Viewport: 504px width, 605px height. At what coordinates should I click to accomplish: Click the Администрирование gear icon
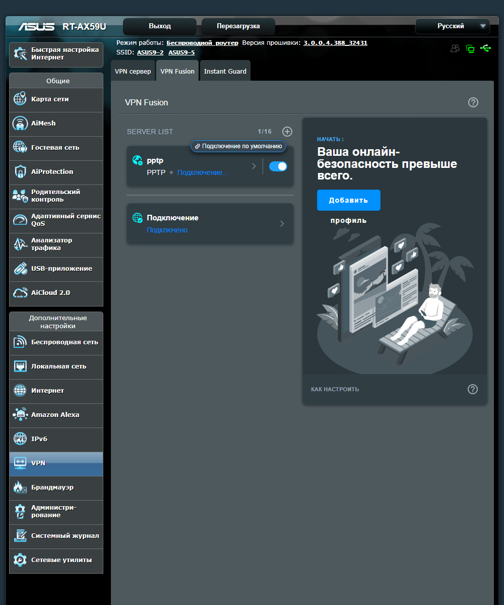click(x=20, y=511)
